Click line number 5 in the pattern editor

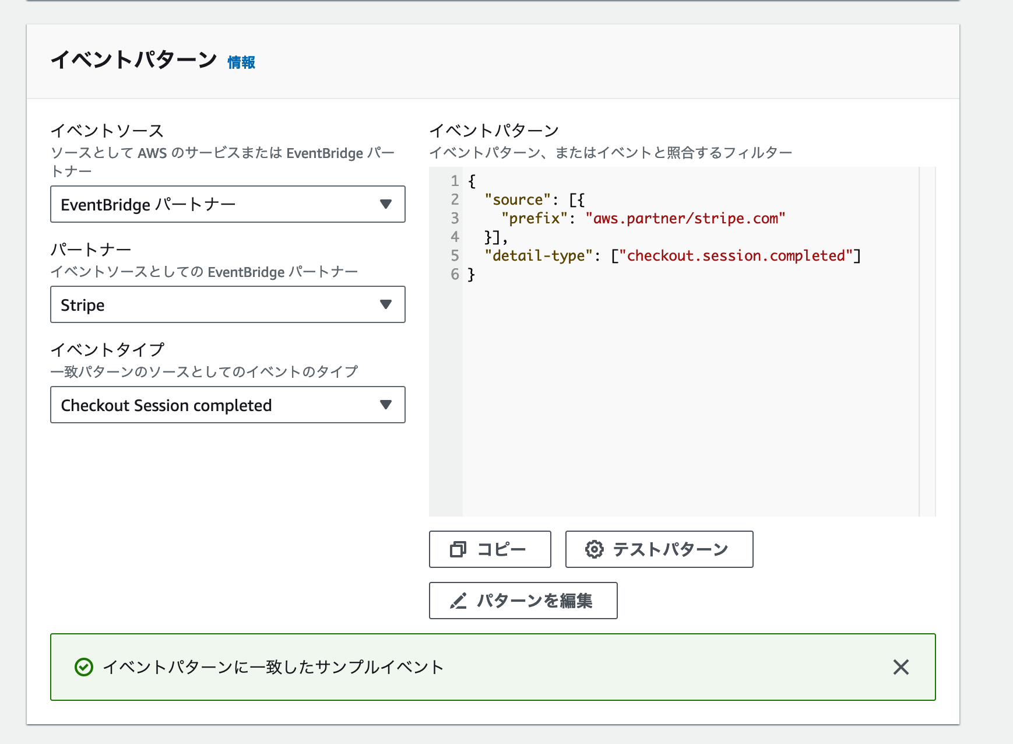453,255
